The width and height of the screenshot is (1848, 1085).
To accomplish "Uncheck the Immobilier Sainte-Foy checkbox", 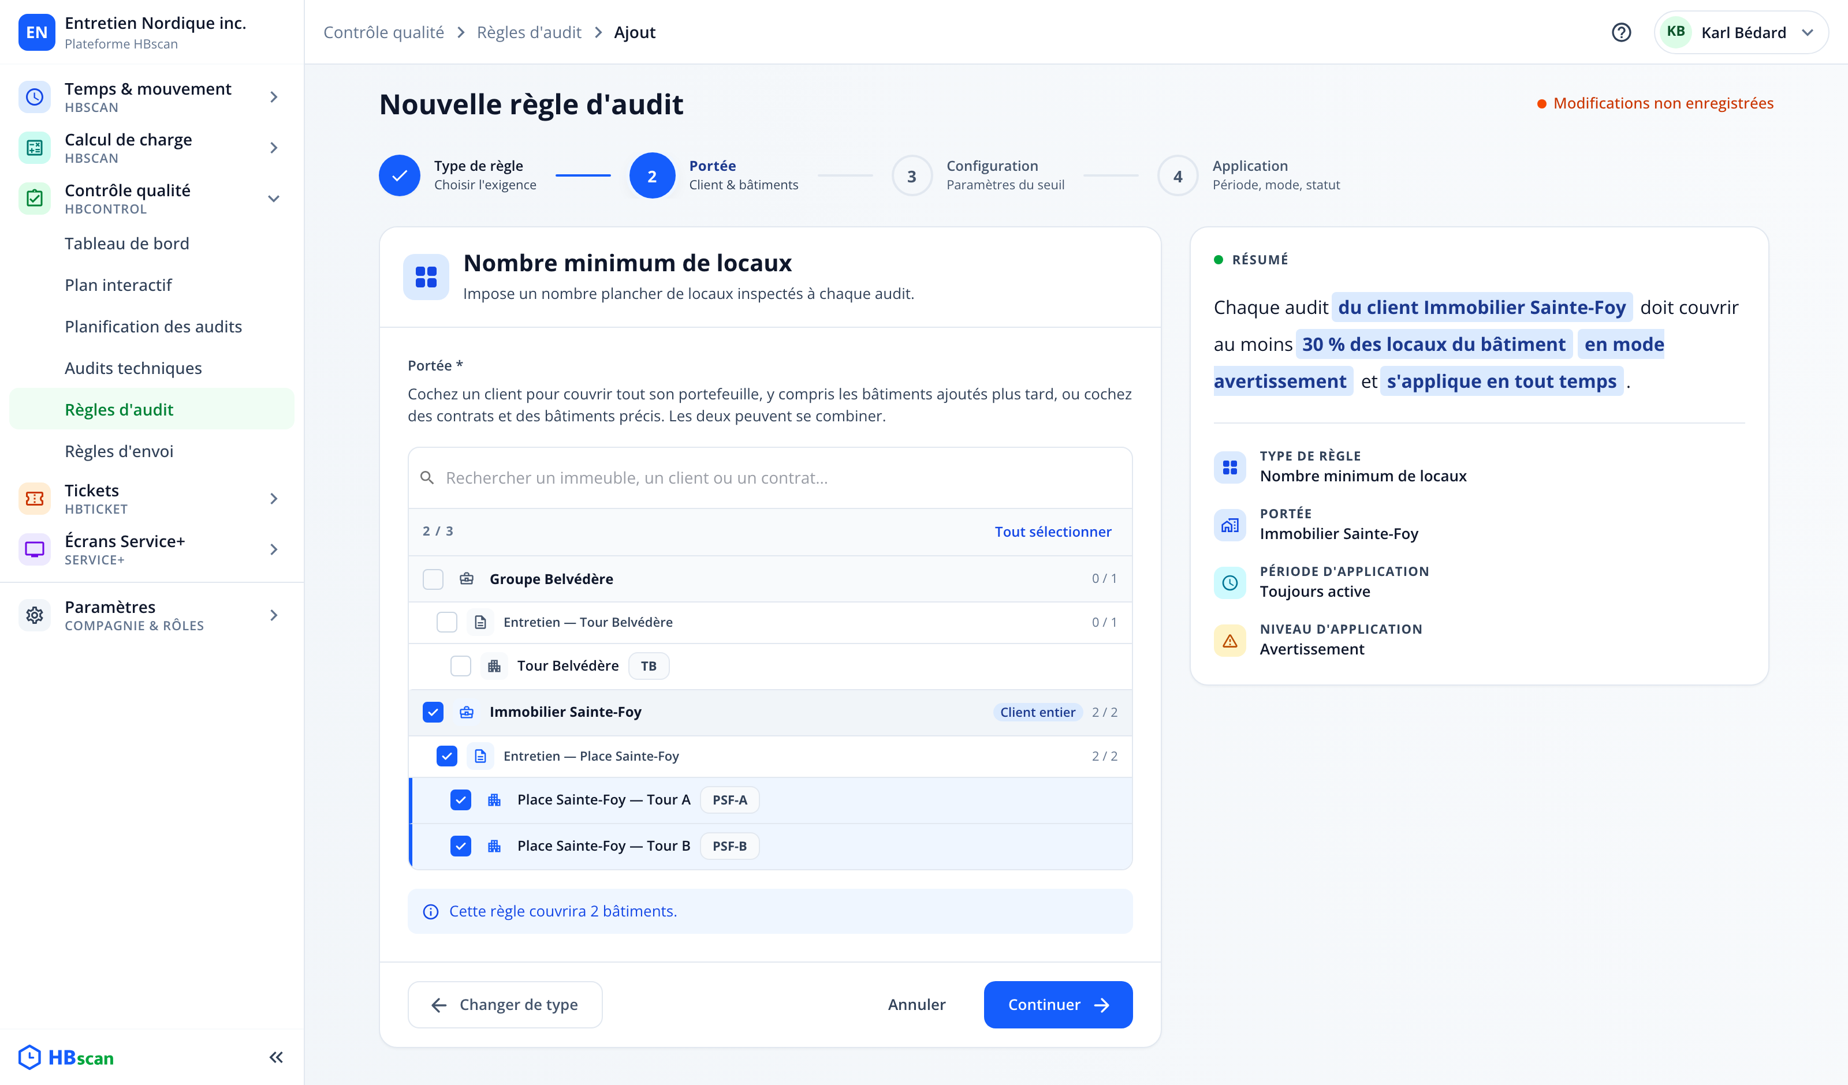I will tap(433, 713).
